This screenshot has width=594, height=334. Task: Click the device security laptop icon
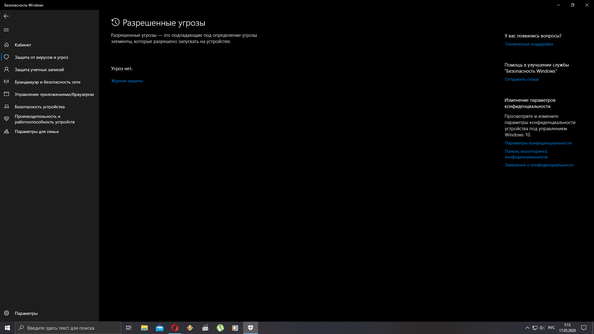pyautogui.click(x=6, y=107)
